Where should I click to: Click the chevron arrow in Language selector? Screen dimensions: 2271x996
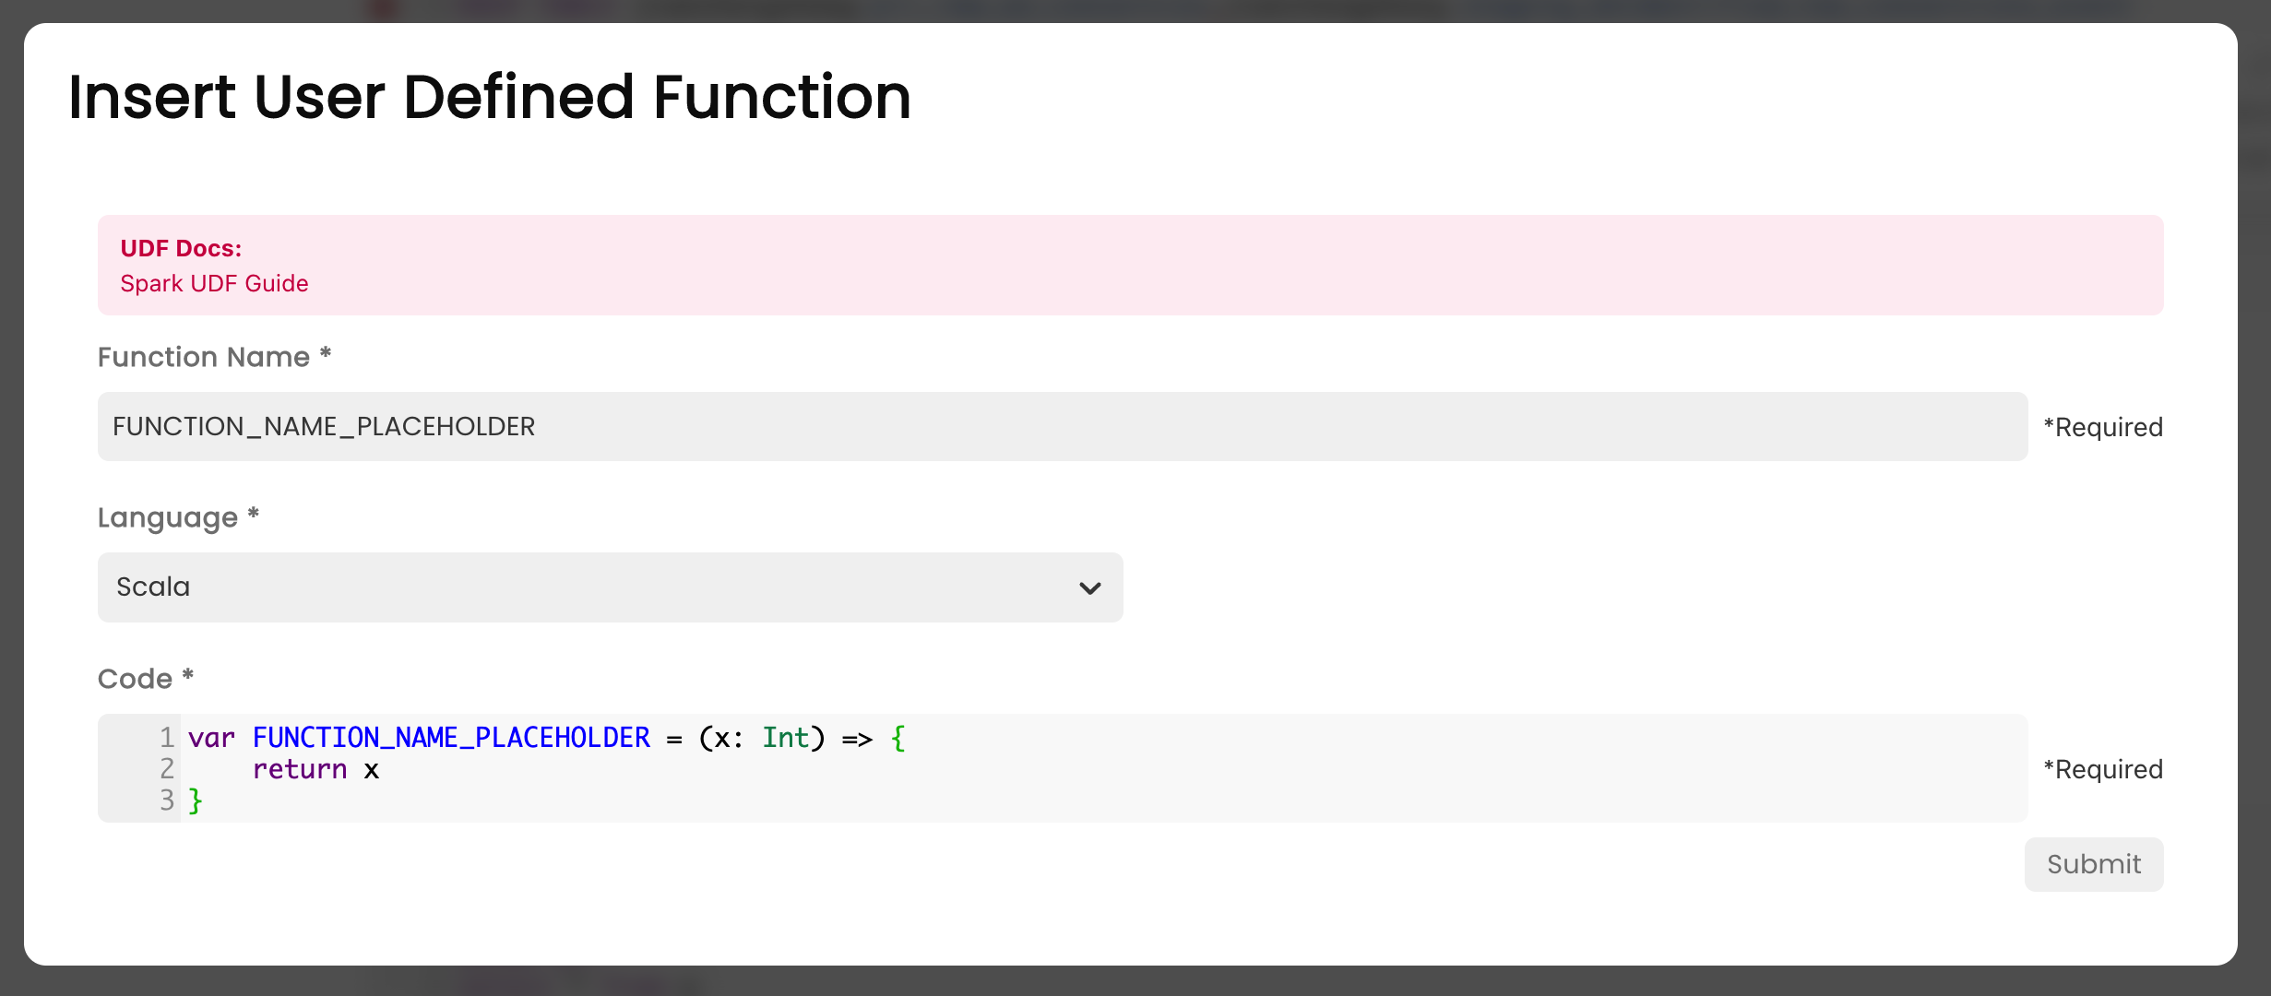(x=1089, y=588)
